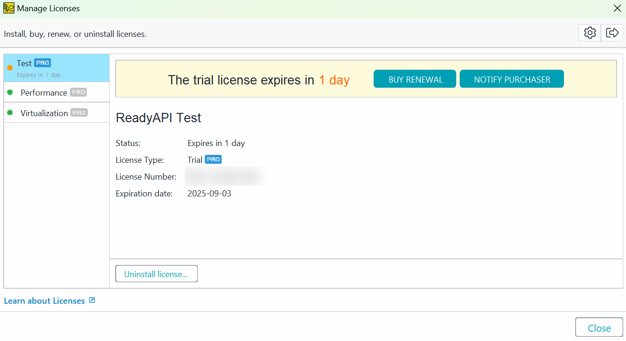
Task: Click the green status dot beside Performance
Action: pos(11,92)
